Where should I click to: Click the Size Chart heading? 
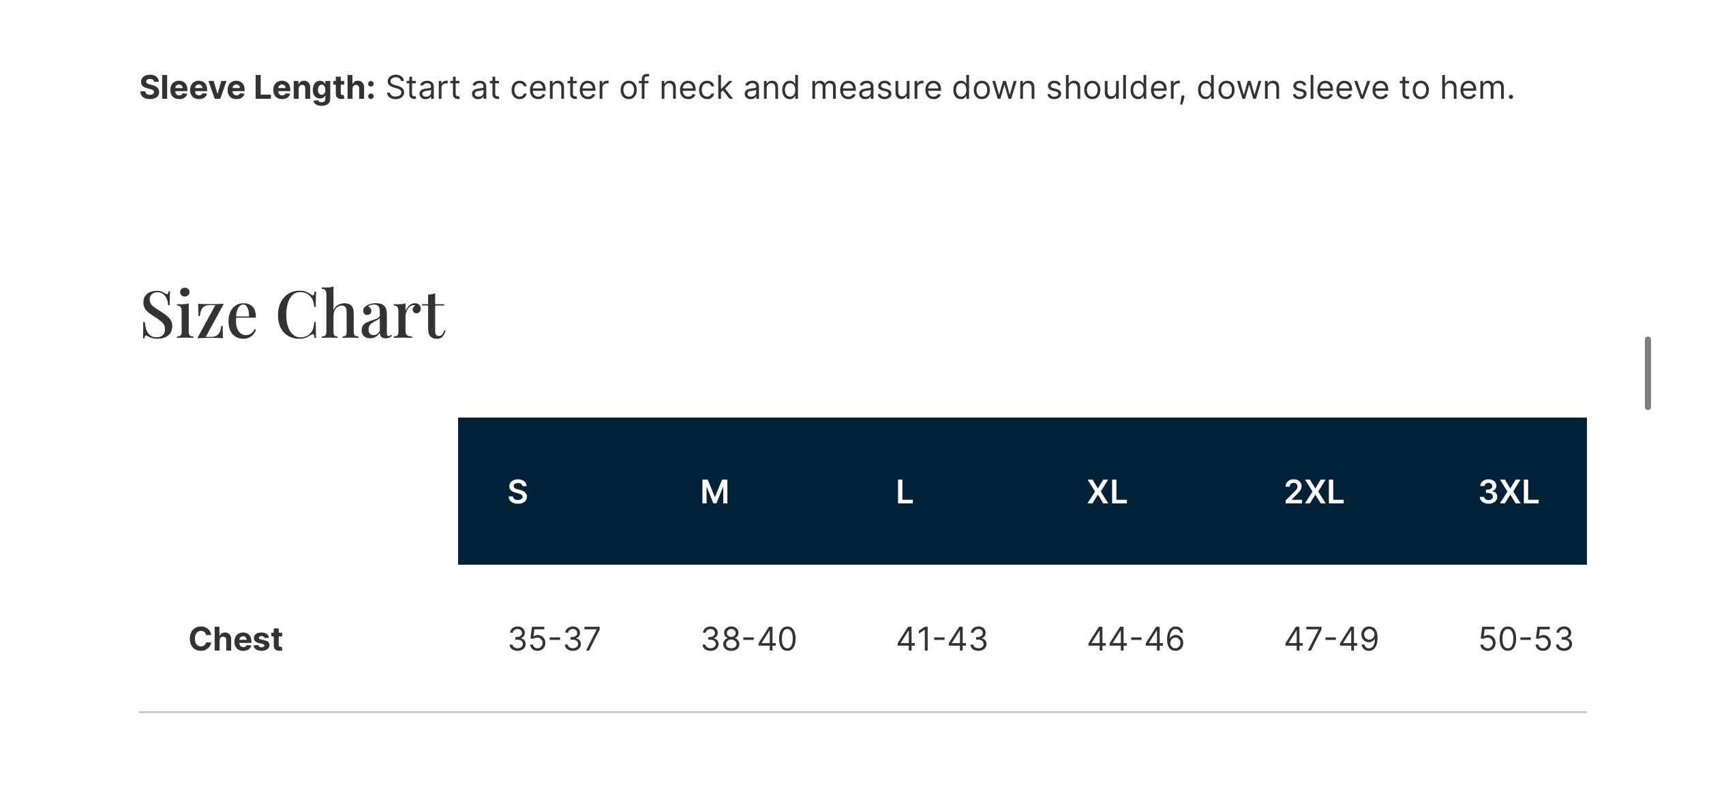pos(292,314)
